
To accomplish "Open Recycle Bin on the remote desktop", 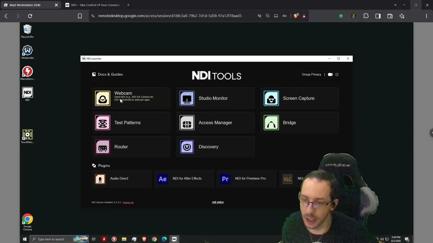I will tap(27, 31).
